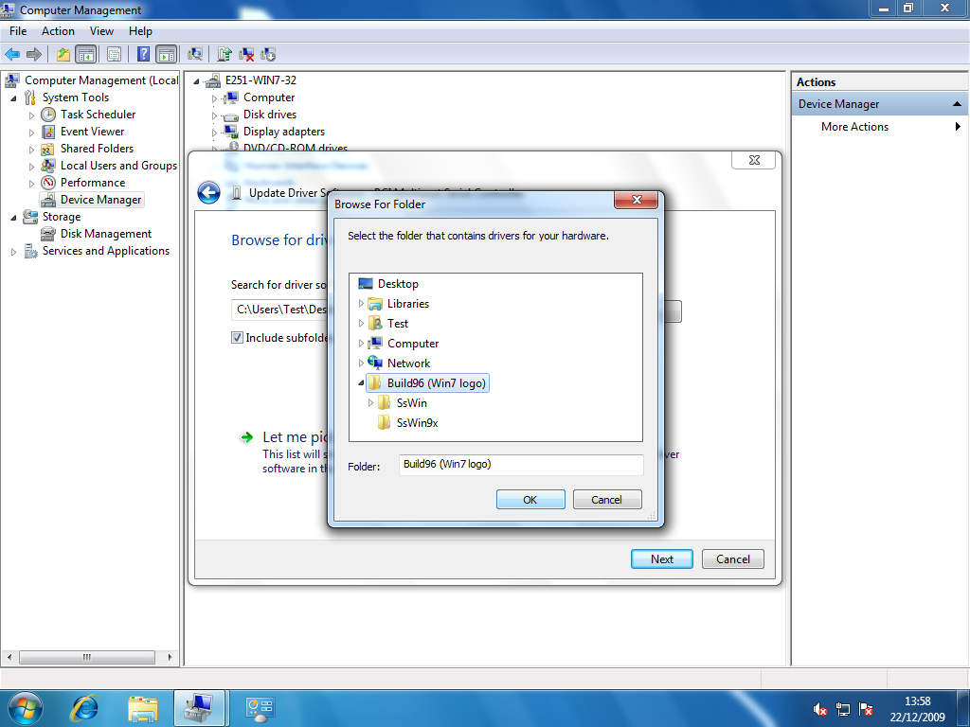Expand Disk drives in the device tree
The image size is (970, 727).
(x=212, y=114)
